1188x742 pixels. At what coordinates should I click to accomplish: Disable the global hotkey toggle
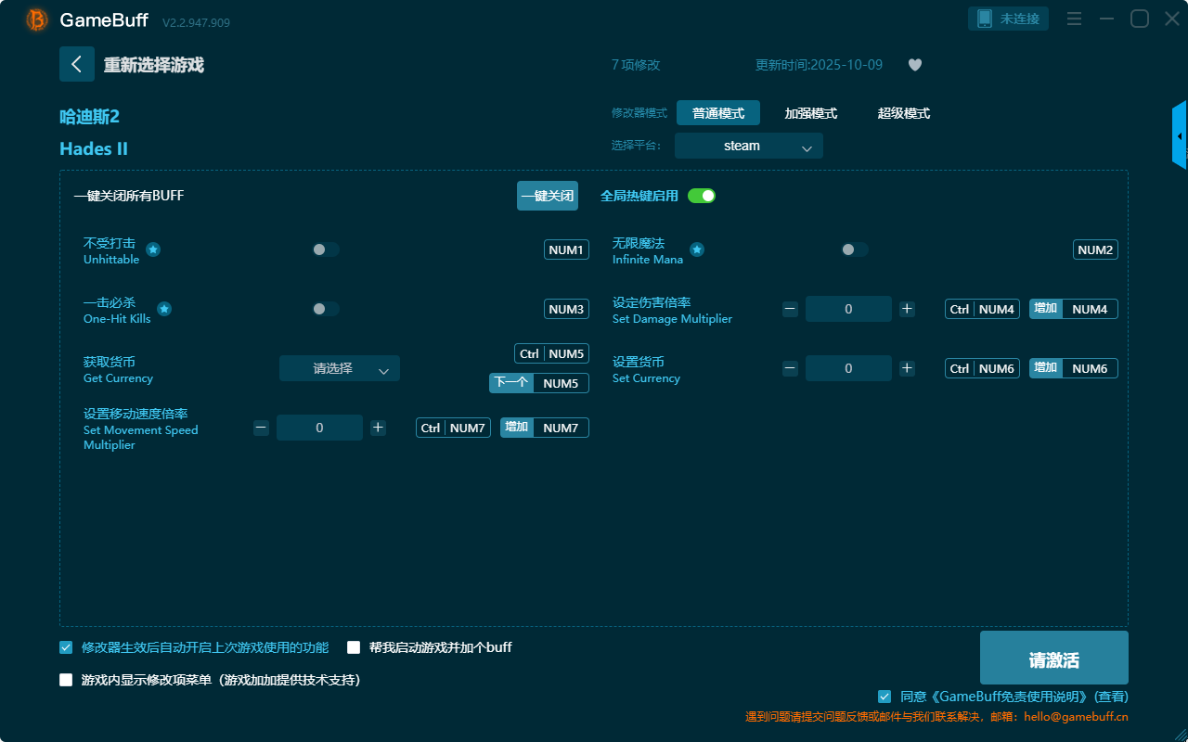[702, 196]
